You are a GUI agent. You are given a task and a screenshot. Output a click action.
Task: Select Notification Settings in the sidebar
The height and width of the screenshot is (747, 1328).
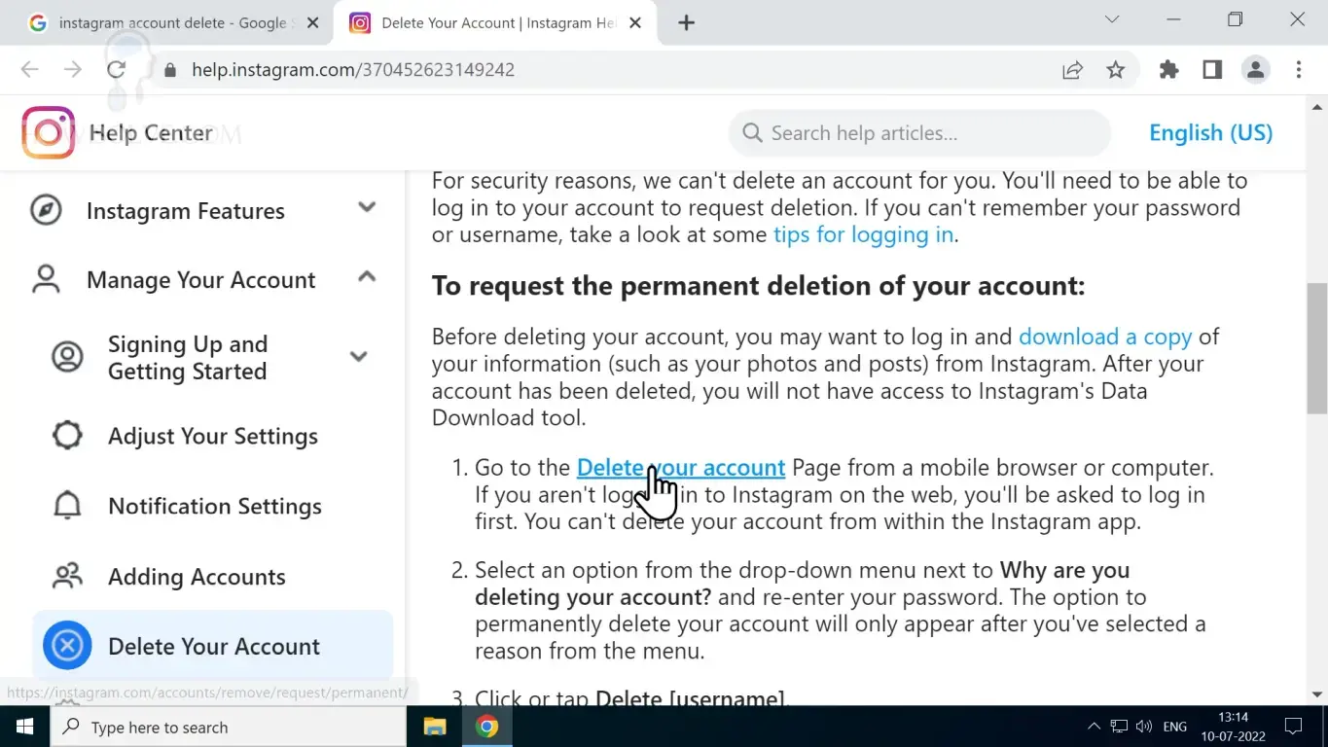[x=214, y=506]
